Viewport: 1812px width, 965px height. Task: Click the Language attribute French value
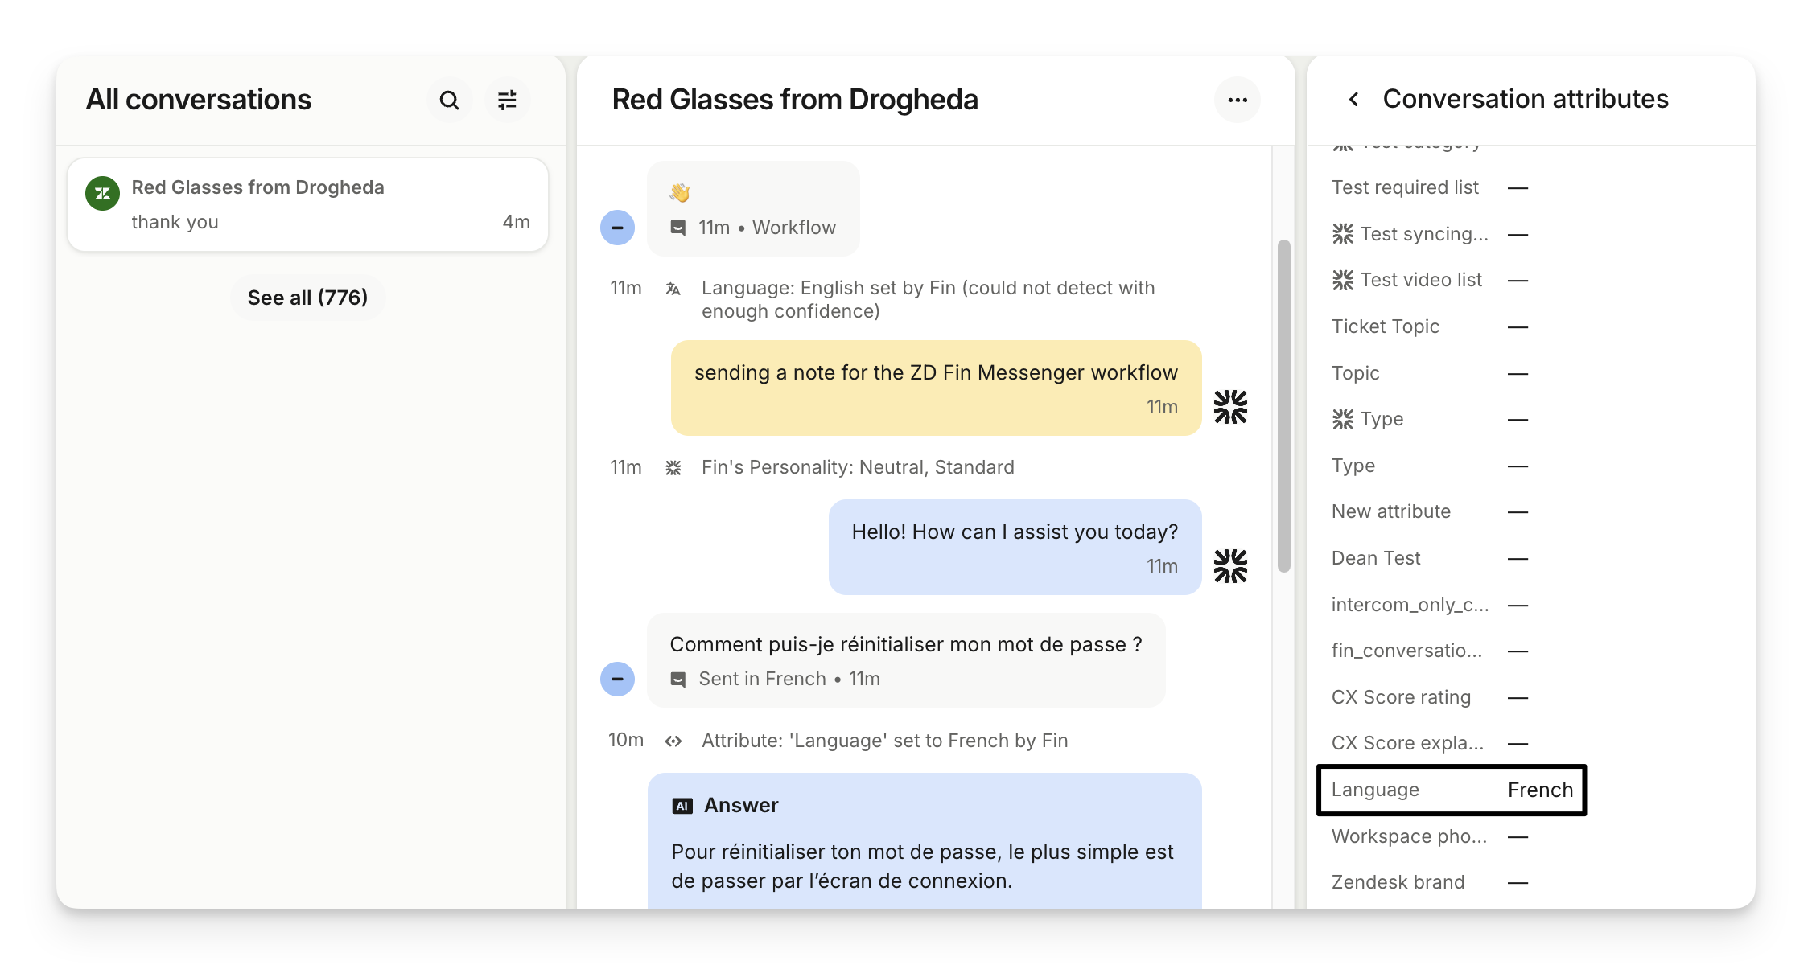[x=1539, y=790]
